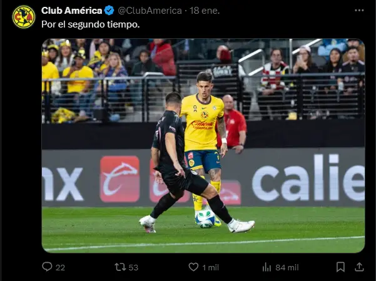Click the 84 mil views count
Viewport: 376px width, 281px height.
pos(287,267)
